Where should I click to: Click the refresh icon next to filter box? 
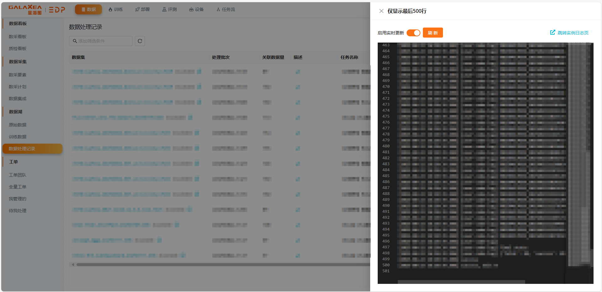pyautogui.click(x=140, y=41)
